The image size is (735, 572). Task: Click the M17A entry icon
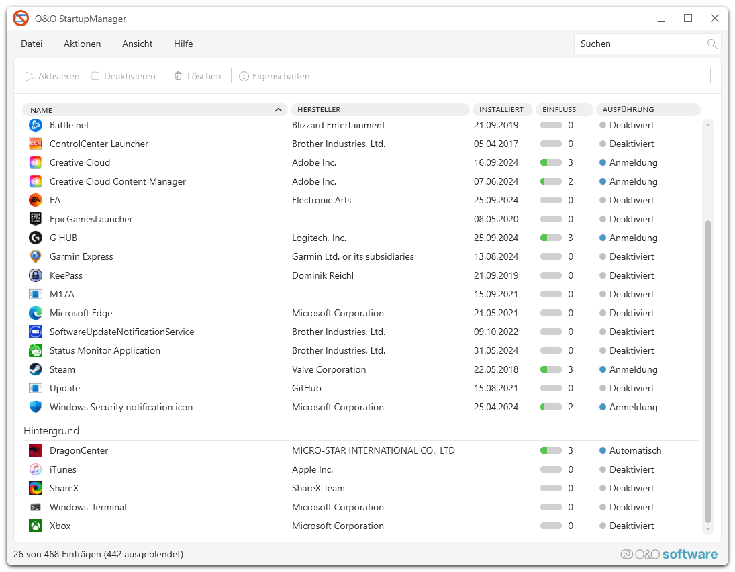[36, 294]
